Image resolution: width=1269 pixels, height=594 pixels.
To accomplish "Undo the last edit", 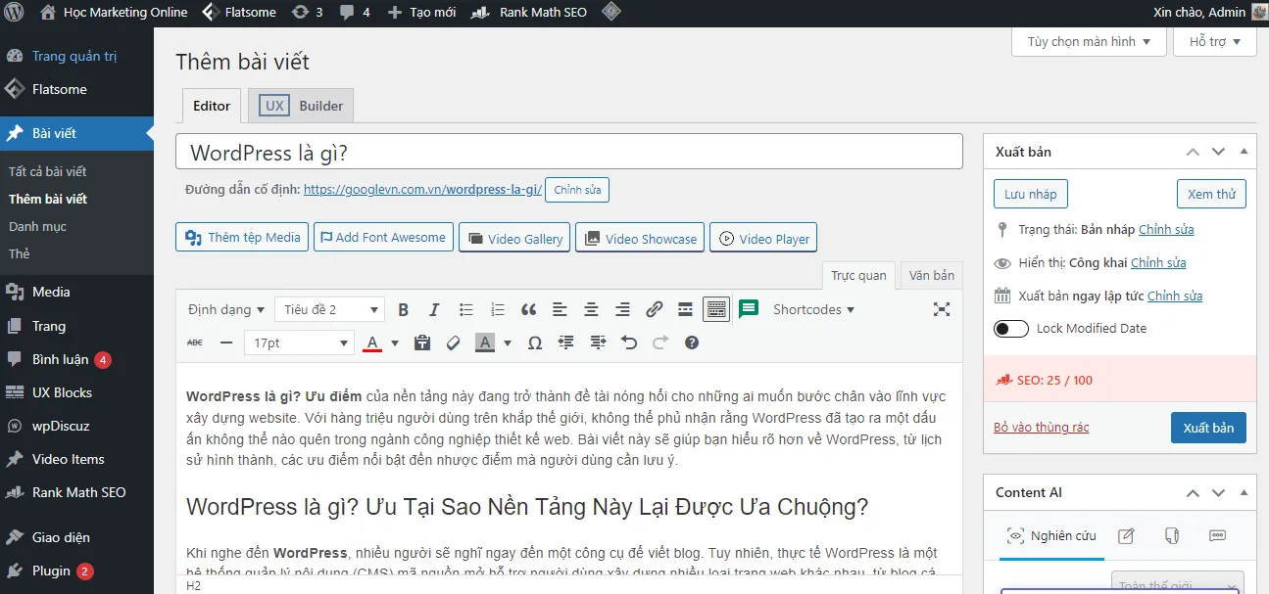I will [629, 343].
